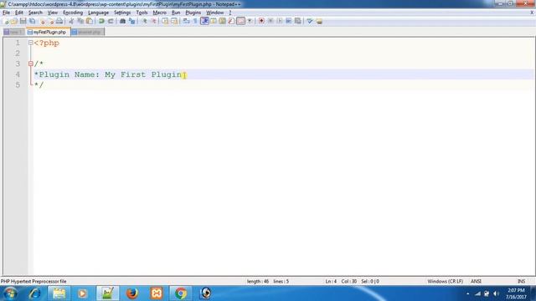Collapse the <?php fold marker on line 1
Viewport: 536px width, 301px height.
[x=31, y=43]
